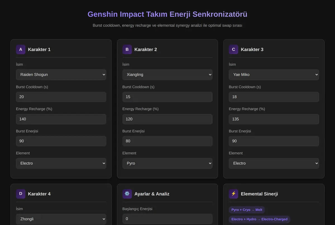The height and width of the screenshot is (225, 335).
Task: Click Karakter 2 Burst Cooldown field with 15
Action: coord(167,97)
